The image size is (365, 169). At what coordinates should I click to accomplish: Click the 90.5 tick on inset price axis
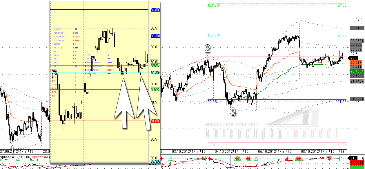(x=154, y=139)
